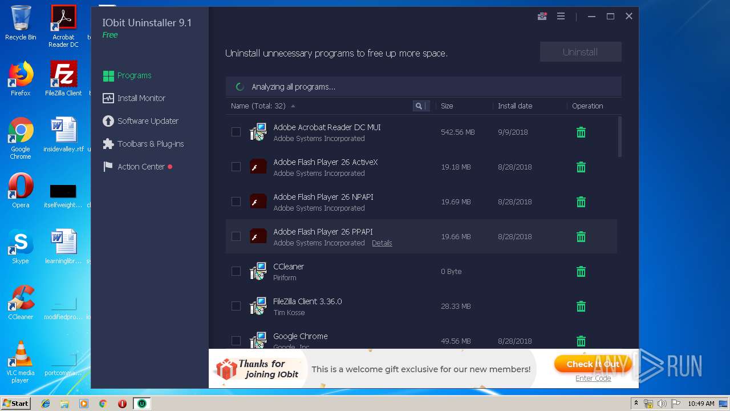The height and width of the screenshot is (411, 730).
Task: Click trash icon for Adobe Acrobat Reader DC
Action: click(x=581, y=132)
